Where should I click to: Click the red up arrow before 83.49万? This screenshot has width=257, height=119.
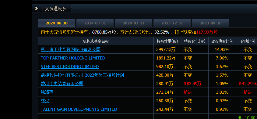185,83
